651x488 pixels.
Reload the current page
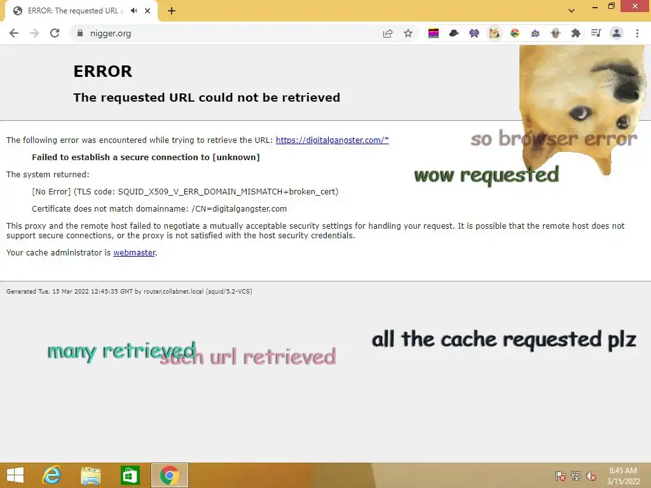tap(55, 33)
